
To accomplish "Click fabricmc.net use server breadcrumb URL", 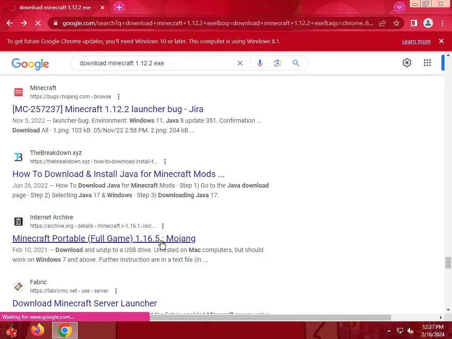I will pyautogui.click(x=69, y=291).
